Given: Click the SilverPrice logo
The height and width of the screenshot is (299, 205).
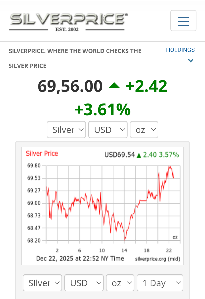Looking at the screenshot, I should click(x=69, y=21).
